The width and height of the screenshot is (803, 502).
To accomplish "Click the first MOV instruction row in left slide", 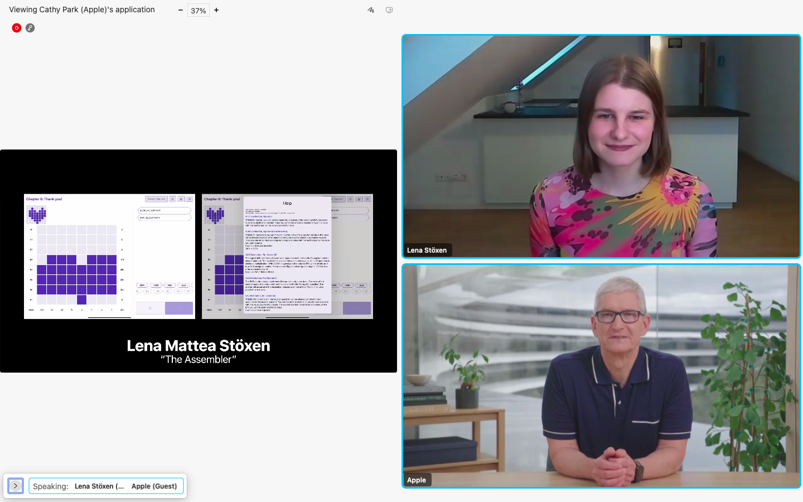I will pyautogui.click(x=164, y=211).
